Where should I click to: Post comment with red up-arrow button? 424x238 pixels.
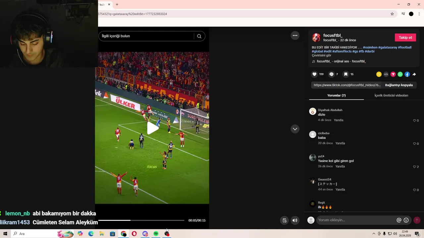click(x=417, y=220)
